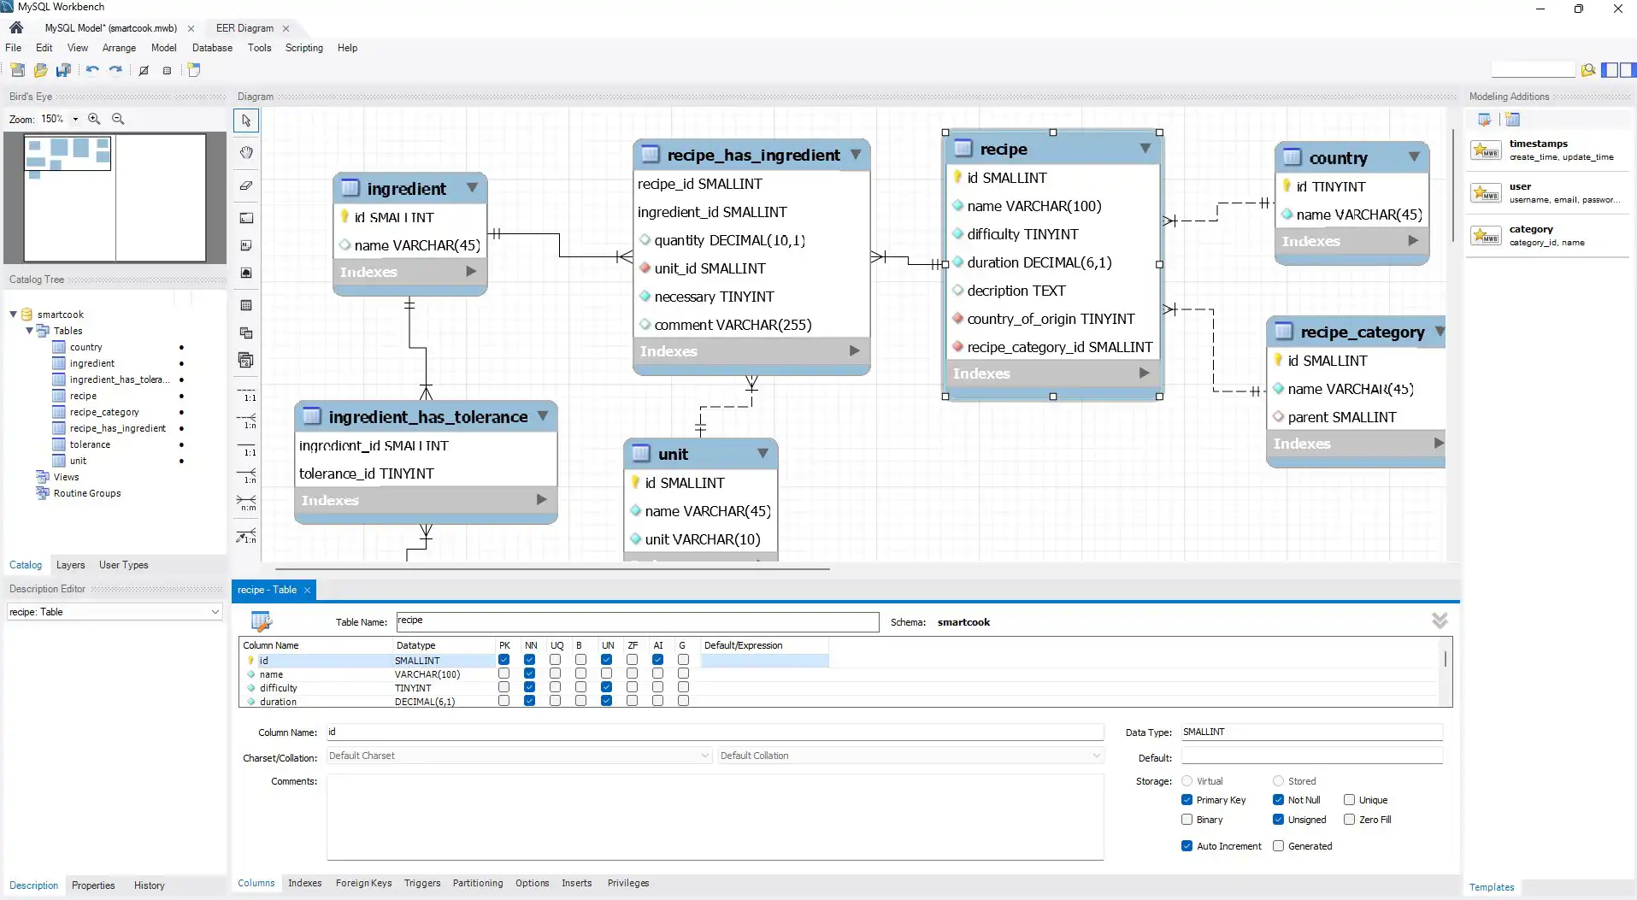Image resolution: width=1637 pixels, height=900 pixels.
Task: Select the non-identifying 1:n relationship tool
Action: point(247,421)
